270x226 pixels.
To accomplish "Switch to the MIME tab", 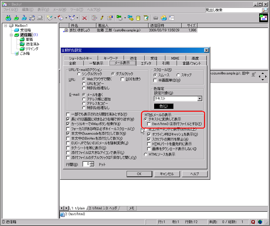I will [x=175, y=58].
